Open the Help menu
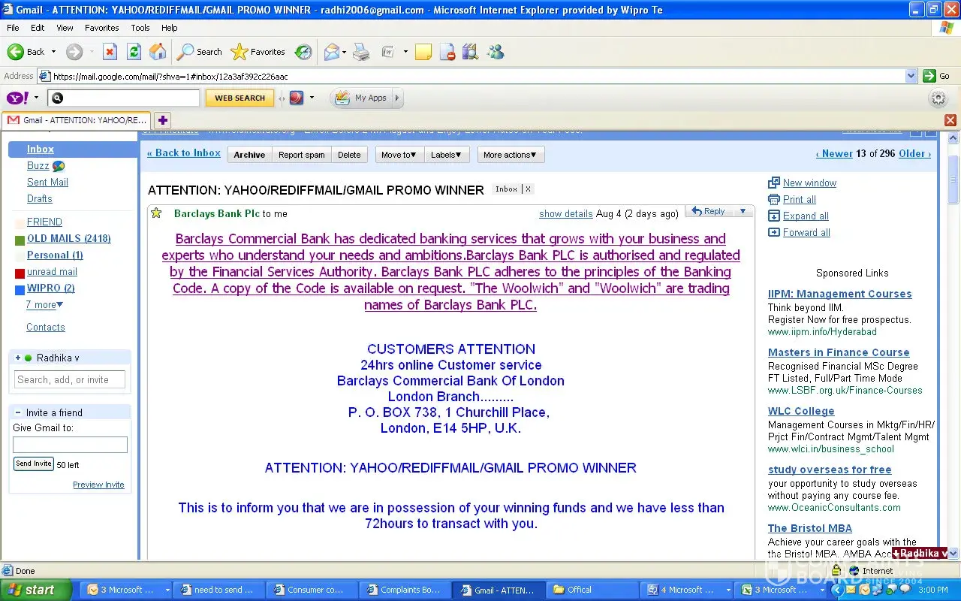 170,28
